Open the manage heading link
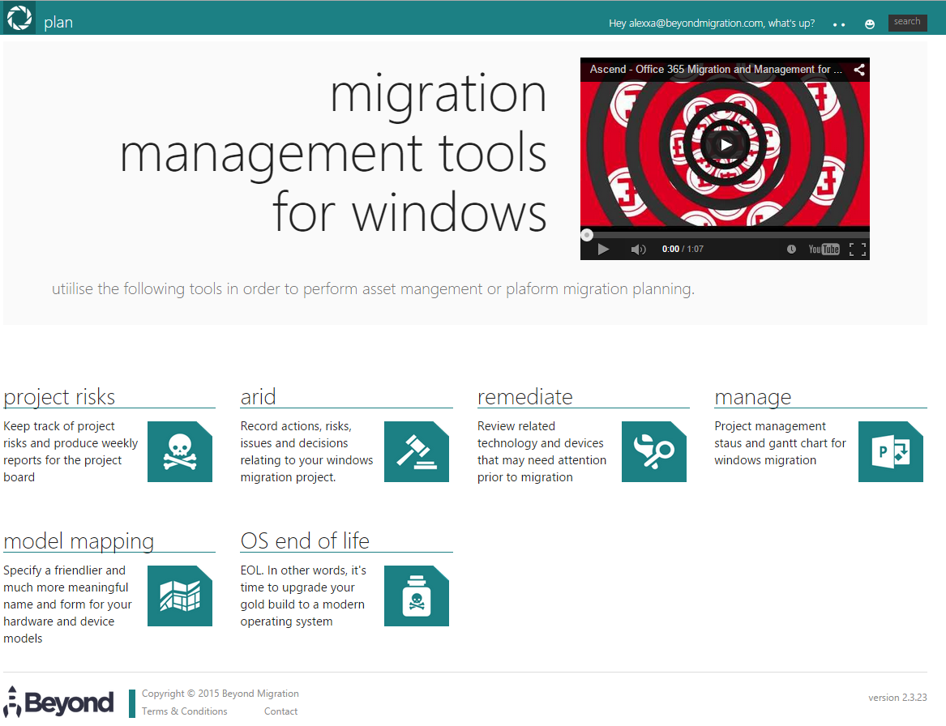This screenshot has height=726, width=946. click(753, 397)
